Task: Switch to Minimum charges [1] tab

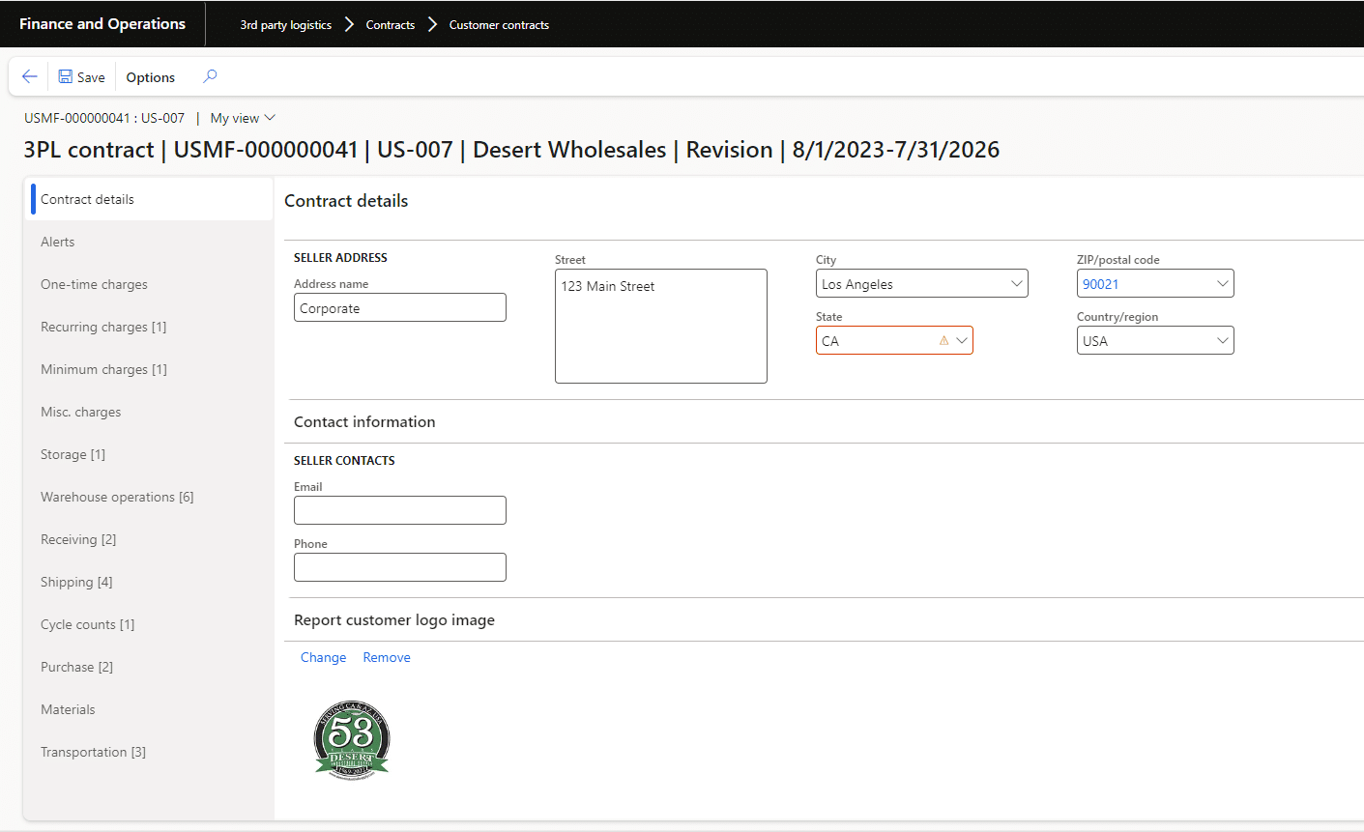Action: pyautogui.click(x=149, y=369)
